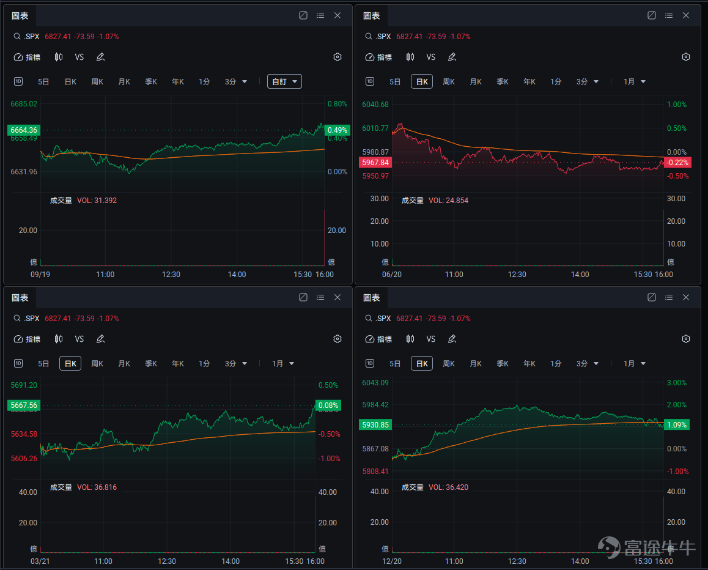Switch to 周K in the top-left panel
The width and height of the screenshot is (708, 570).
coord(97,82)
